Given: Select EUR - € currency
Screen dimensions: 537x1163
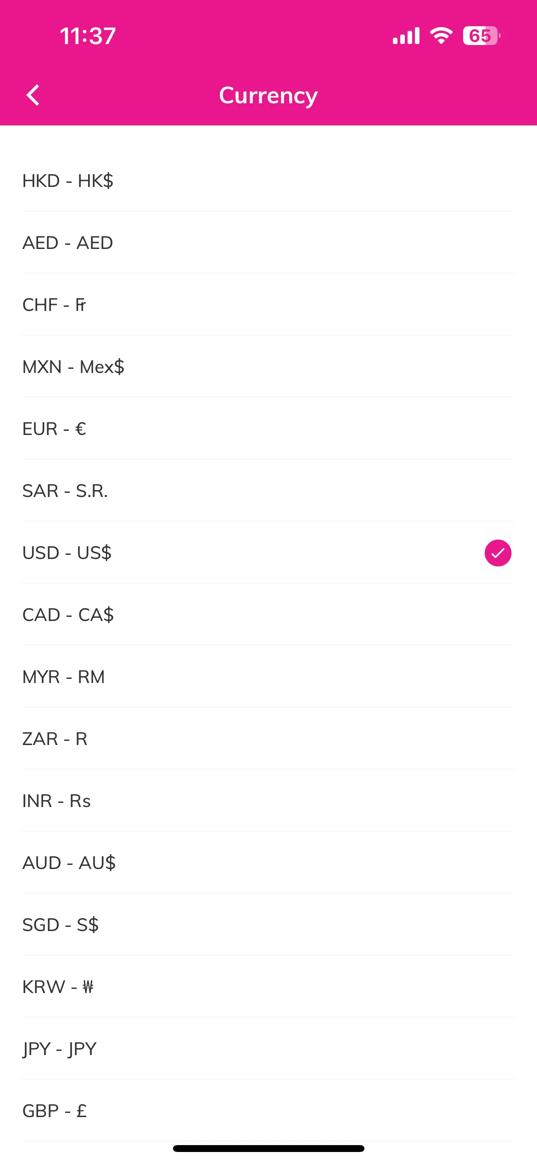Looking at the screenshot, I should coord(268,429).
